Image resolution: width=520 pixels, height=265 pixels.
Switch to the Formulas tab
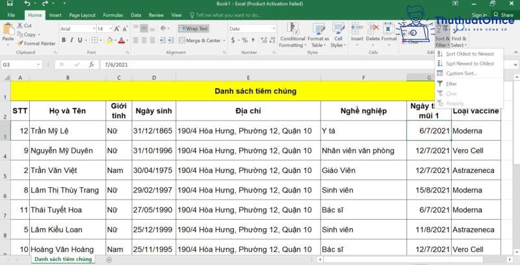click(x=113, y=15)
